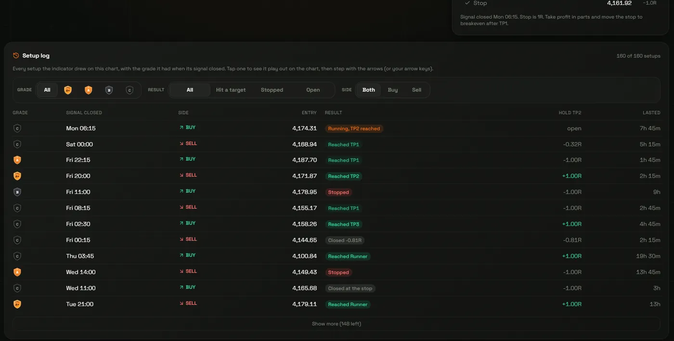Viewport: 674px width, 341px height.
Task: Open the Wed 11:00 setup row
Action: tap(337, 288)
